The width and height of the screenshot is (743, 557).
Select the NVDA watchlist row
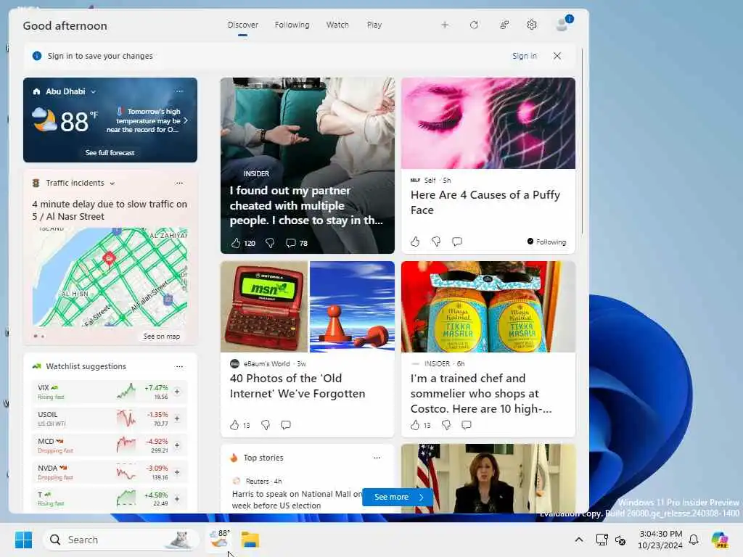pos(110,472)
